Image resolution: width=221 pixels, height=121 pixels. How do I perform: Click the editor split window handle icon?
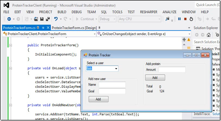(x=184, y=40)
